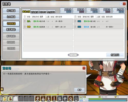Select the 新手频道1 channel
The image size is (128, 102).
click(x=11, y=30)
